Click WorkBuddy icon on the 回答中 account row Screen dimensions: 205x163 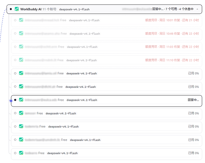coord(21,100)
